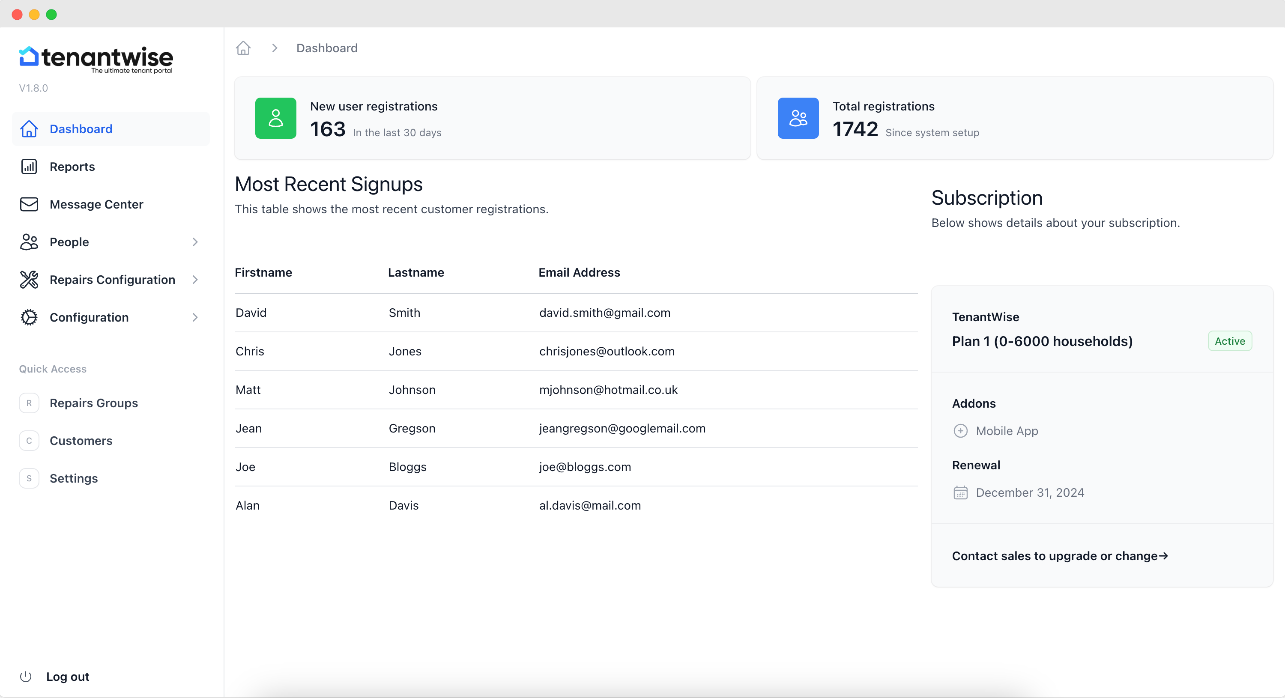
Task: Open the Dashboard sidebar item
Action: coord(81,129)
